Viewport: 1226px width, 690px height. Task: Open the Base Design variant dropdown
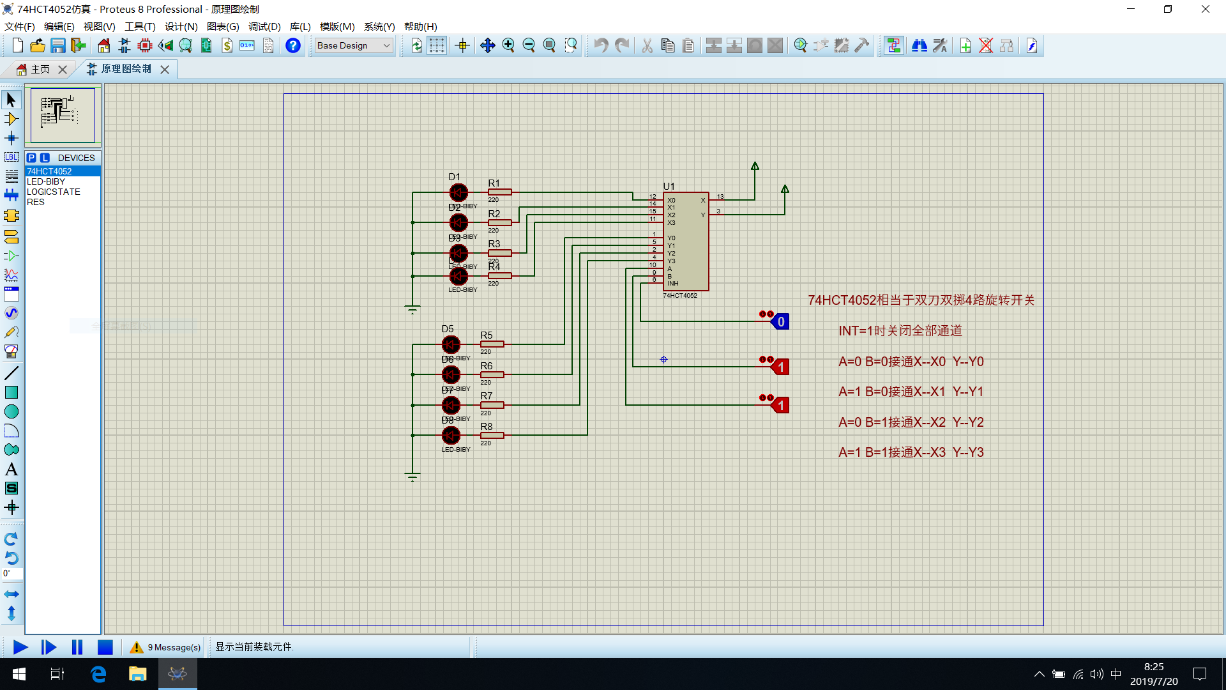354,45
